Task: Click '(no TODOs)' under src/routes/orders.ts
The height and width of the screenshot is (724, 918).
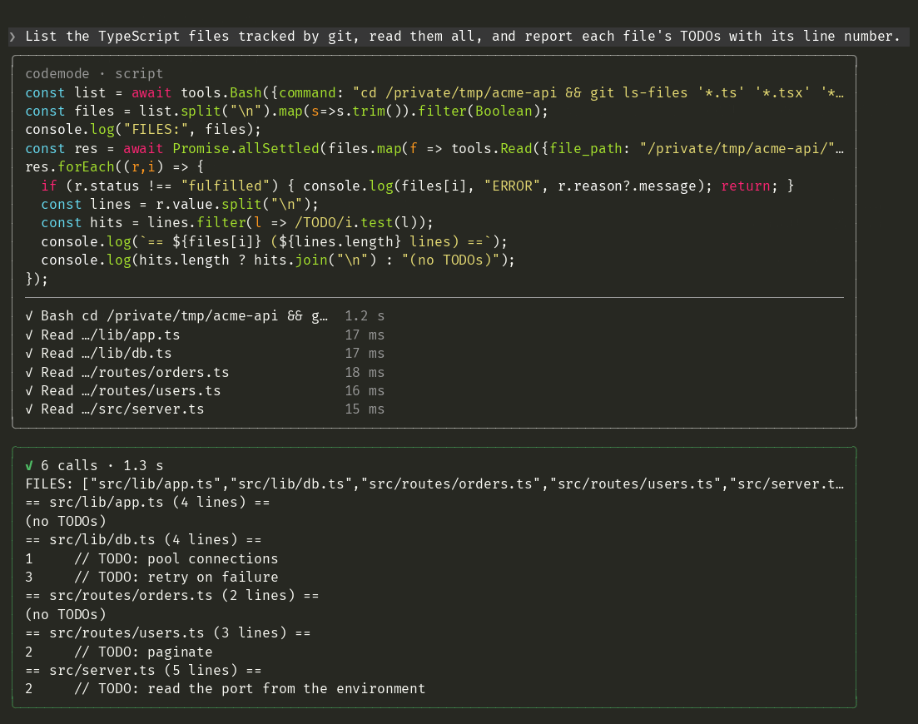Action: click(x=66, y=614)
